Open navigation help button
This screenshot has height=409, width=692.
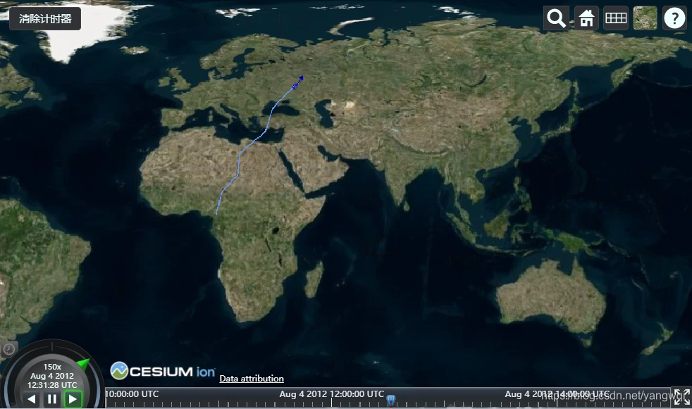pos(674,18)
